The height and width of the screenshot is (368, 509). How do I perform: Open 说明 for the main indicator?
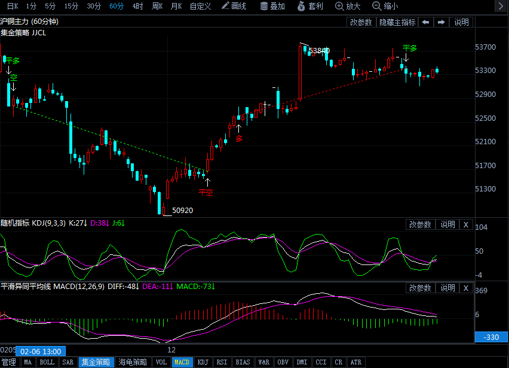[461, 22]
